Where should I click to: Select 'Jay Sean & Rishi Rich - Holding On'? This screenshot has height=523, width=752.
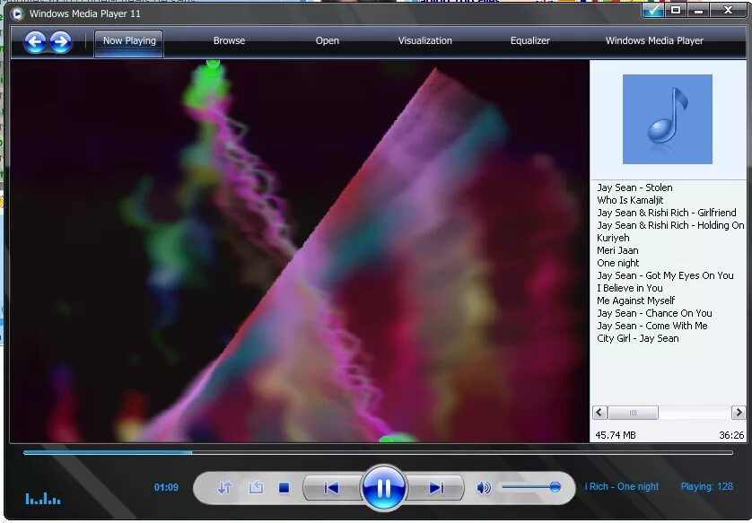670,225
